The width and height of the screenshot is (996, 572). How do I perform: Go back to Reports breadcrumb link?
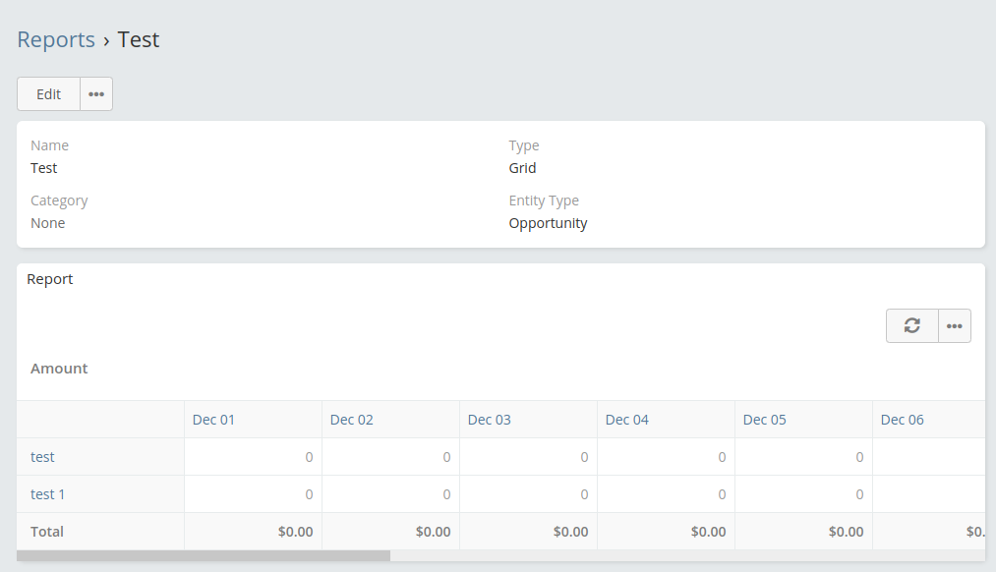click(56, 39)
